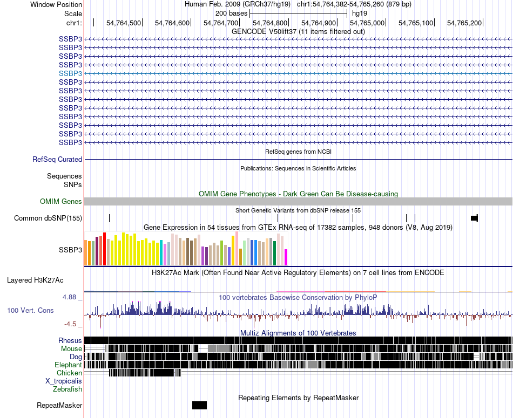Click the SNPs track label
This screenshot has height=418, width=513.
[x=73, y=184]
